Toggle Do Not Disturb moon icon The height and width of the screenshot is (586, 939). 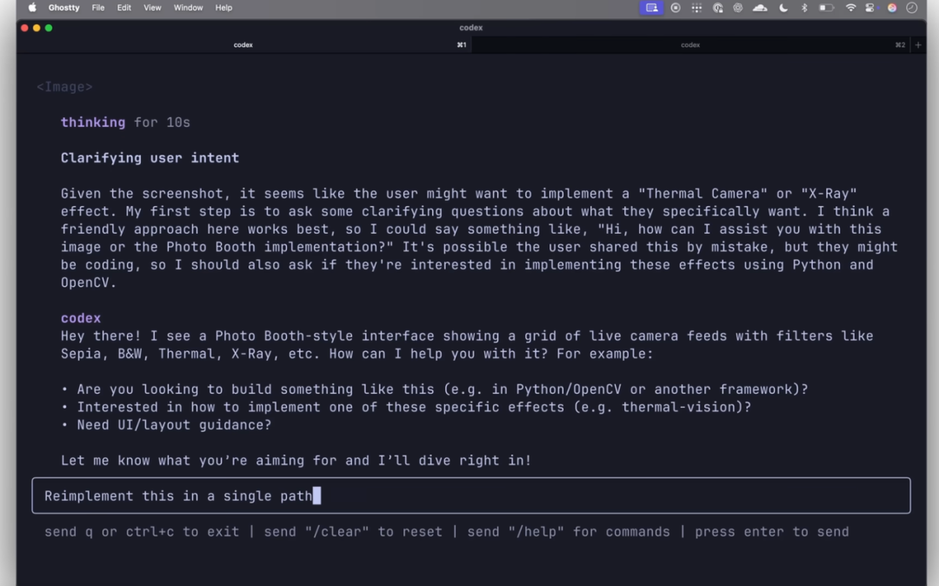(x=783, y=8)
